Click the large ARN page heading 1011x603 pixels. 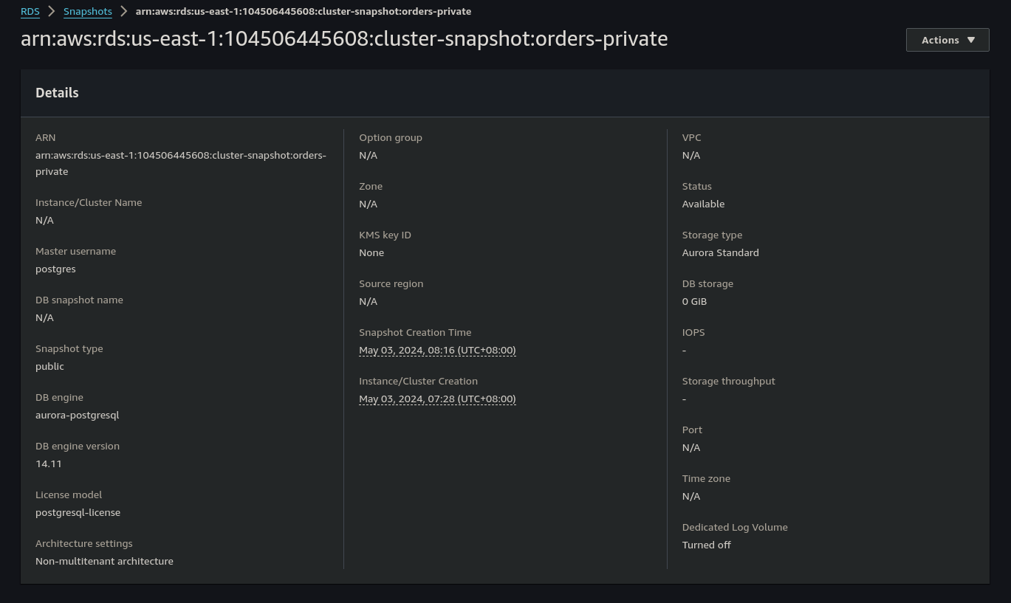point(344,39)
